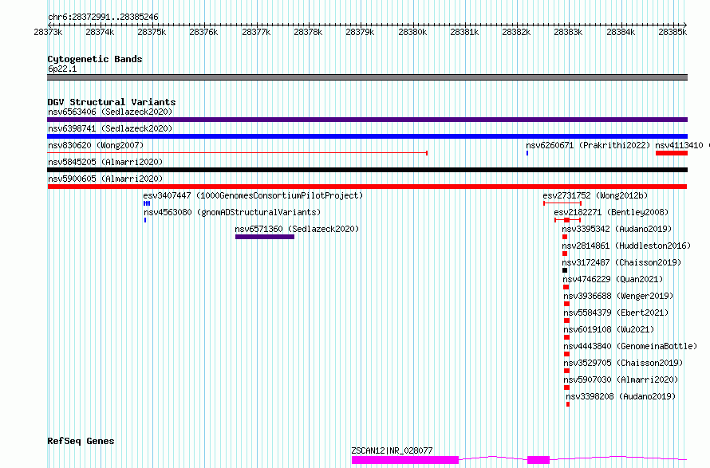Click the red nsv3395342 variant square

pyautogui.click(x=565, y=237)
